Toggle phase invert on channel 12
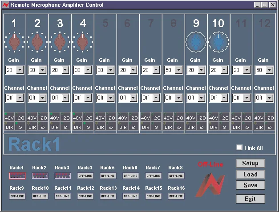 click(270, 126)
